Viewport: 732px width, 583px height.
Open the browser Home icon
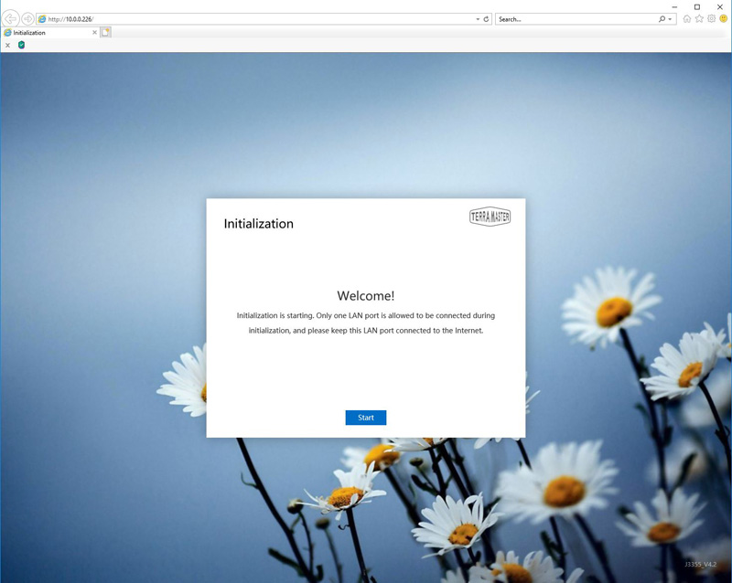click(x=687, y=18)
